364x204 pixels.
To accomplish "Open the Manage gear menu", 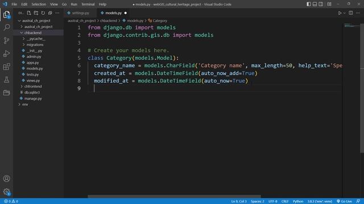I will (6, 192).
